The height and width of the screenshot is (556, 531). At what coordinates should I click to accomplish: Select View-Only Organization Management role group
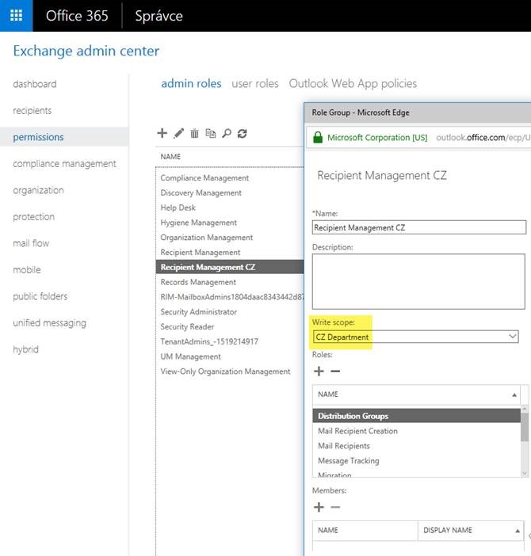(226, 371)
